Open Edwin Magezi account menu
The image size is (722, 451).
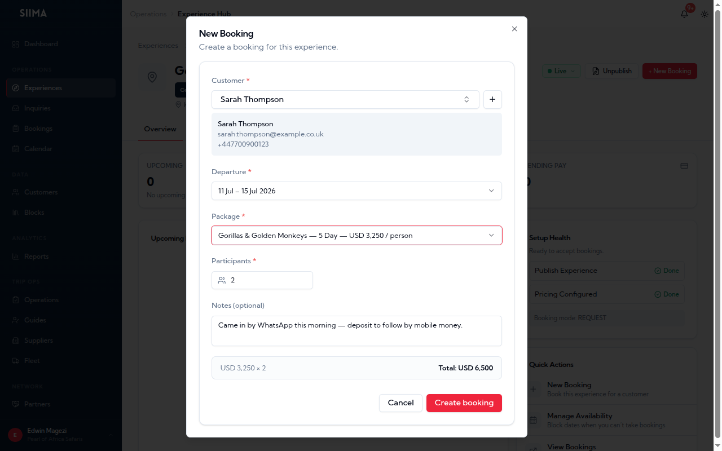(x=61, y=435)
